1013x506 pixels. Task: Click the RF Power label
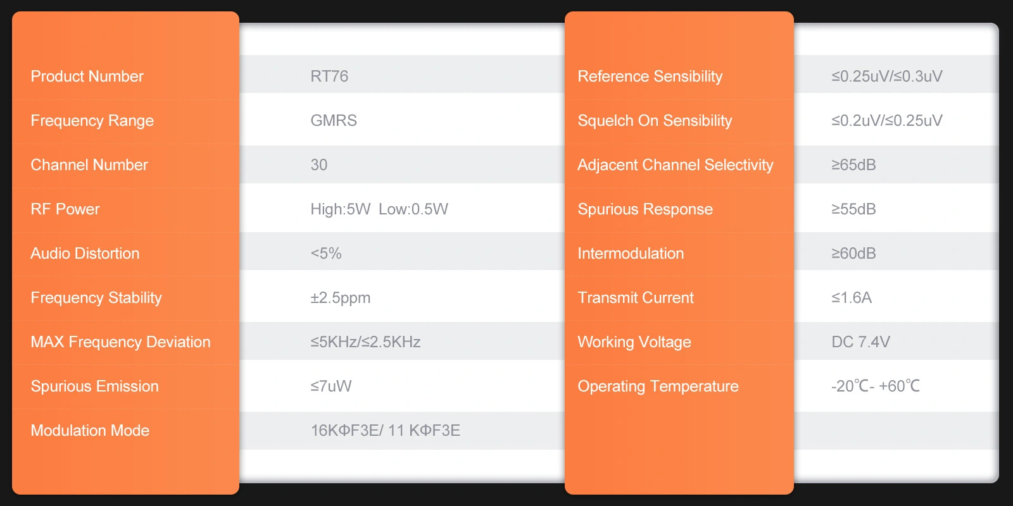click(65, 209)
